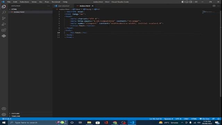The image size is (222, 125).
Task: Open Explorer panel more actions ellipsis
Action: (x=49, y=6)
